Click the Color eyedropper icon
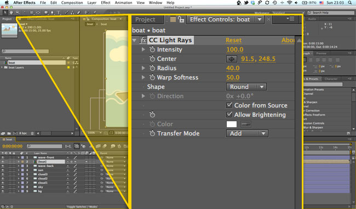This screenshot has height=209, width=356. pos(246,124)
